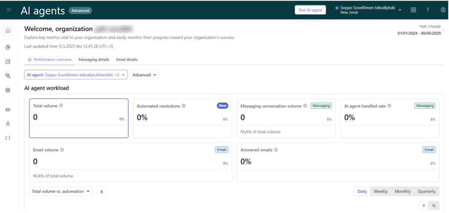This screenshot has height=213, width=449.
Task: Open the Advanced filter dropdown
Action: click(x=144, y=75)
